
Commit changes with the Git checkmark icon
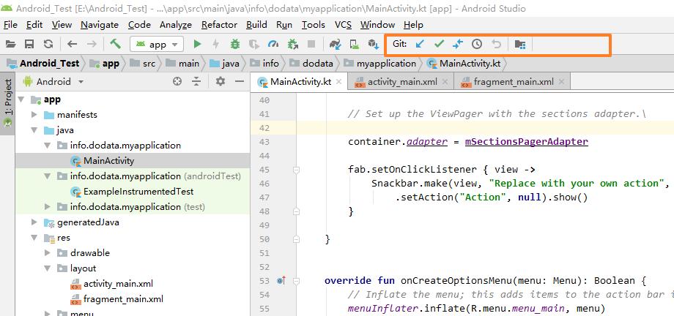439,45
